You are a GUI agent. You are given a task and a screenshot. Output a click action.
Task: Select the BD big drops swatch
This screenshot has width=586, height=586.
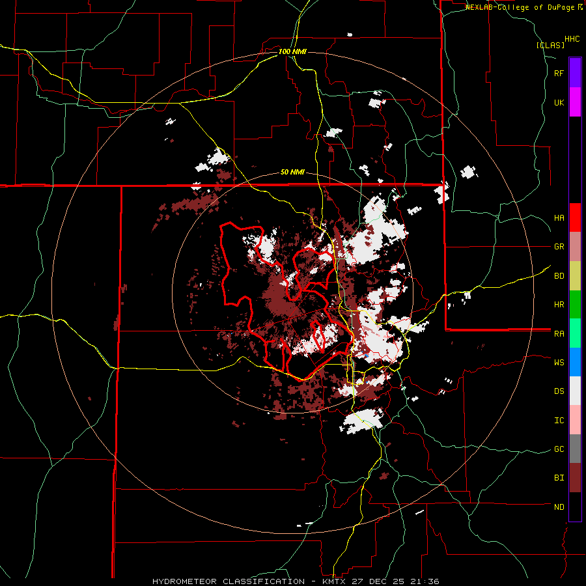pyautogui.click(x=575, y=276)
